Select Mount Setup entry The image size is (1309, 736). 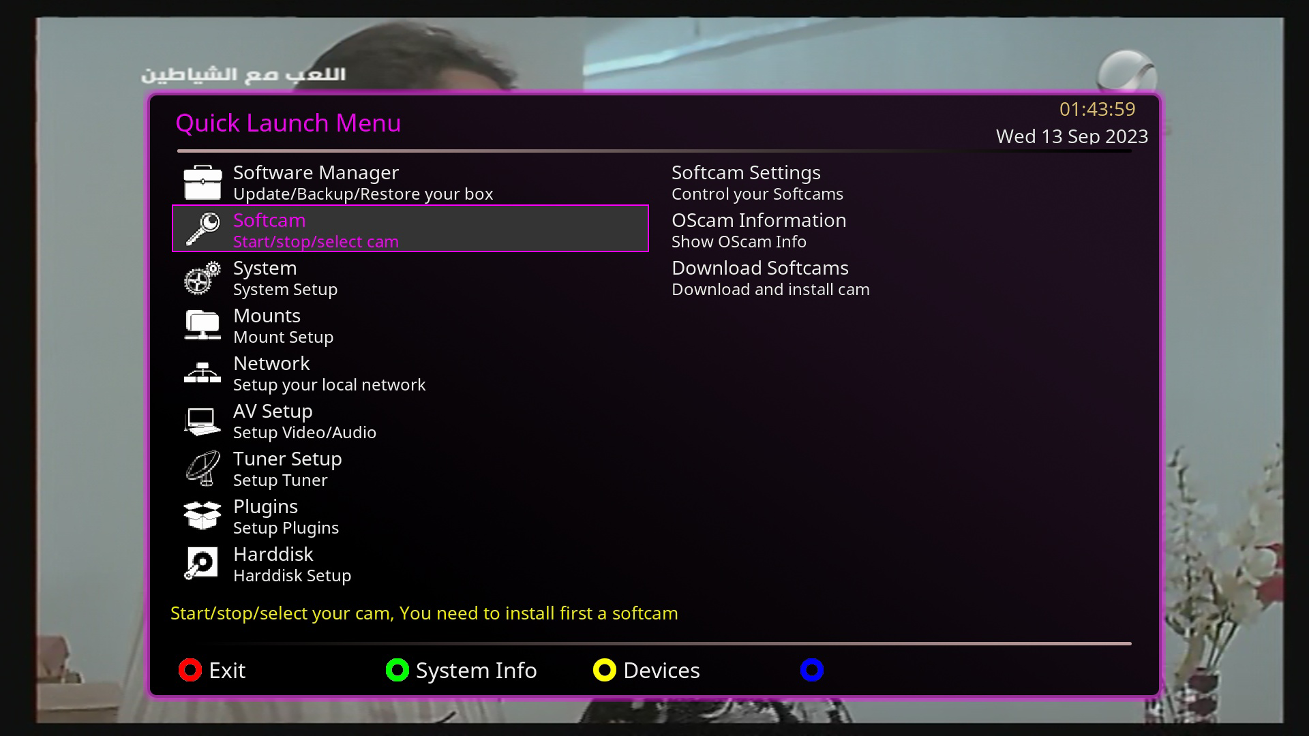click(x=284, y=337)
